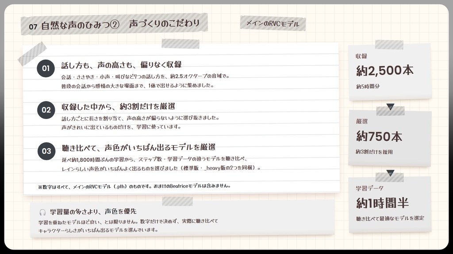Click the 厳選 card label
This screenshot has width=453, height=254.
tap(362, 122)
